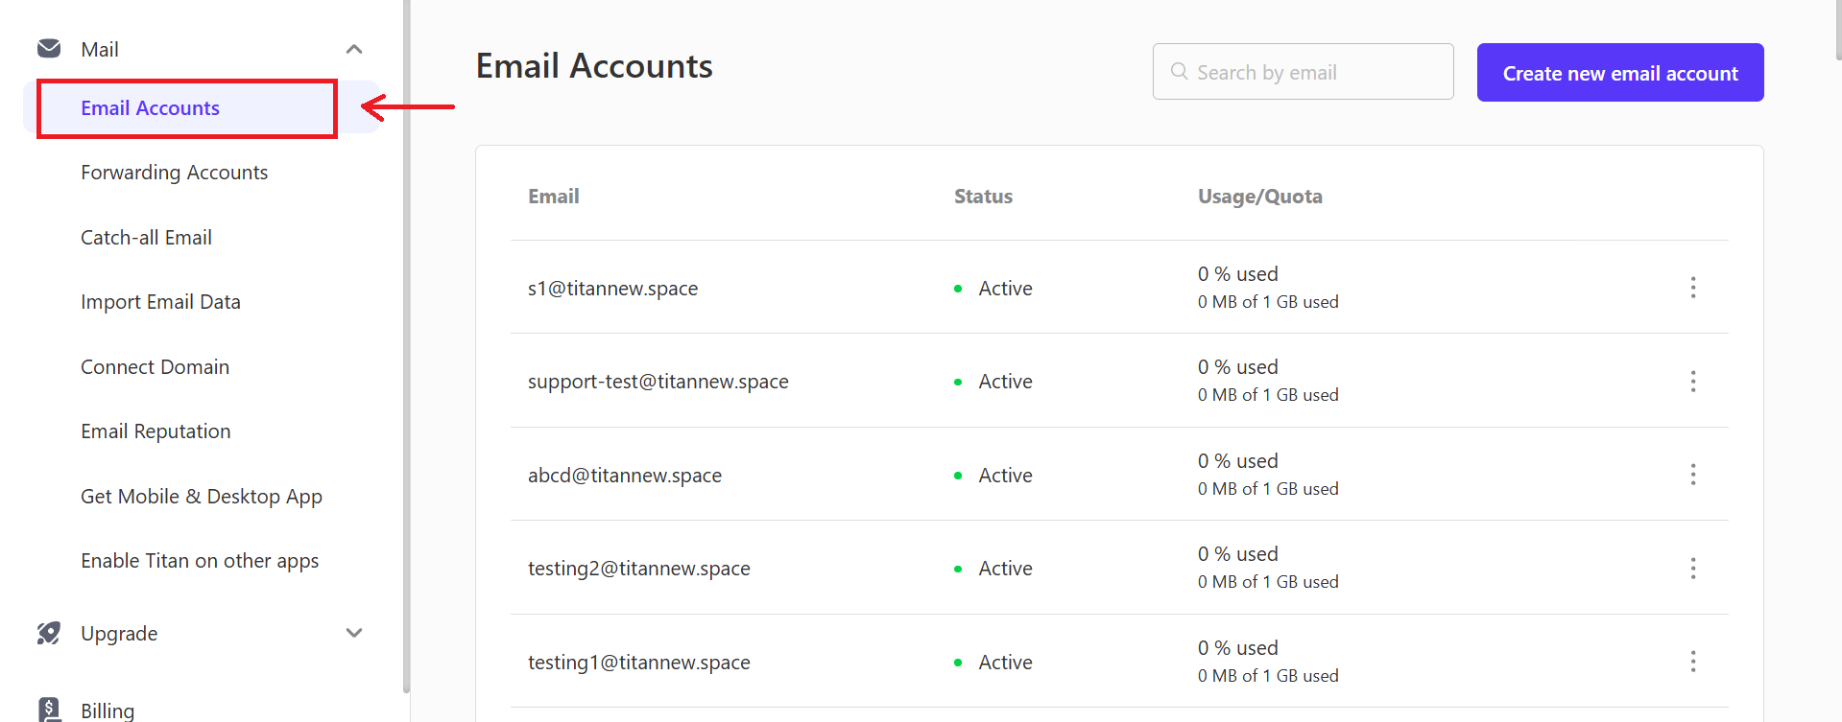Open Get Mobile & Desktop App

tap(202, 497)
